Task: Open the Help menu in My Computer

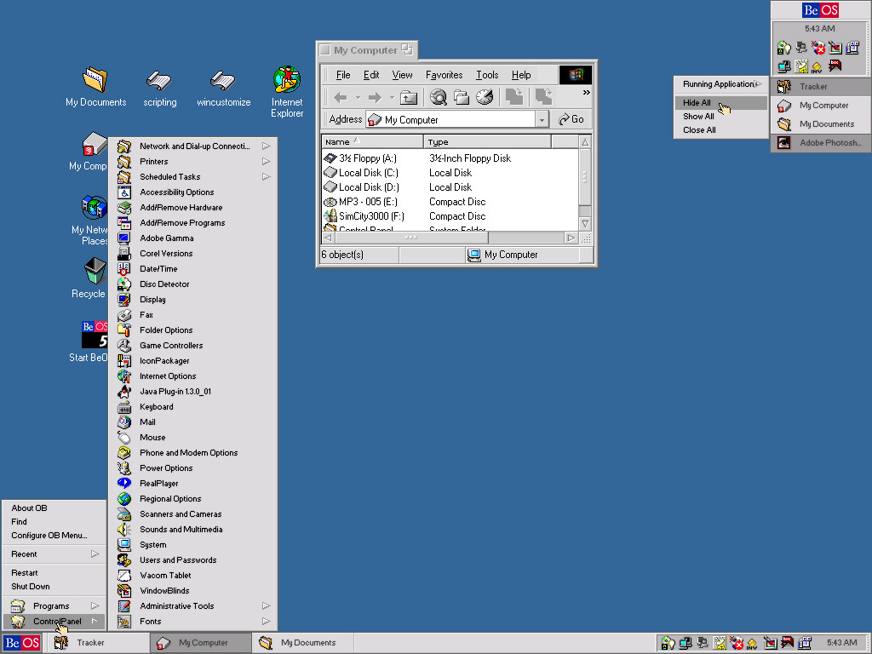Action: 521,75
